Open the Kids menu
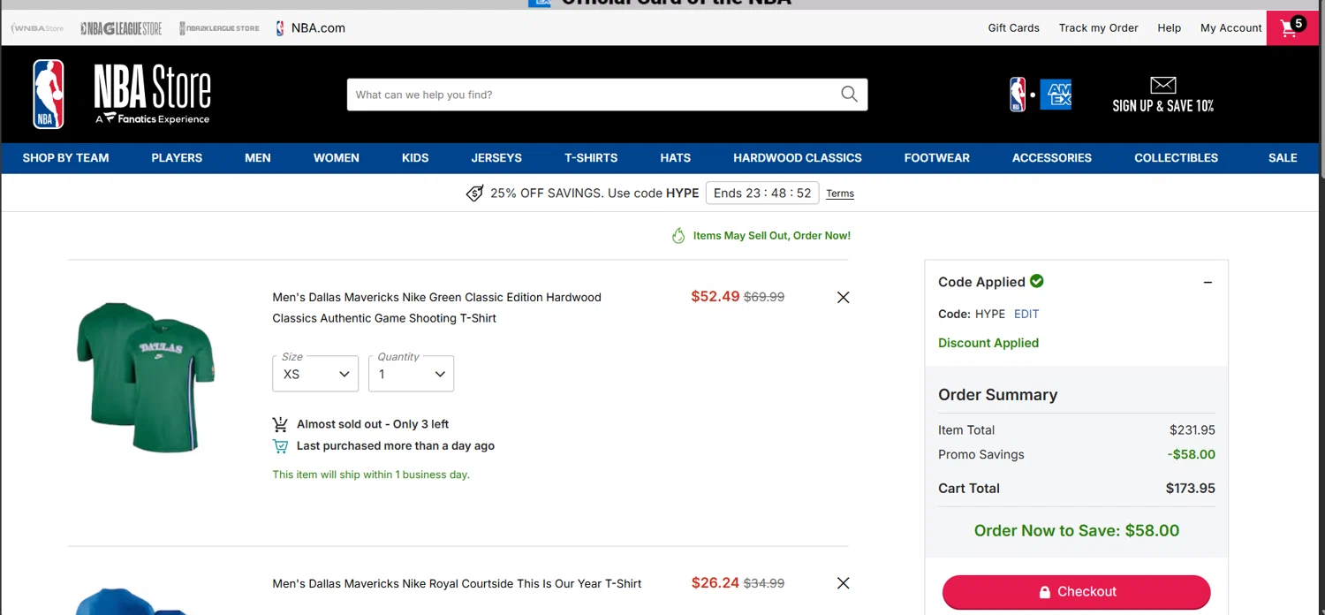1325x615 pixels. [x=415, y=158]
